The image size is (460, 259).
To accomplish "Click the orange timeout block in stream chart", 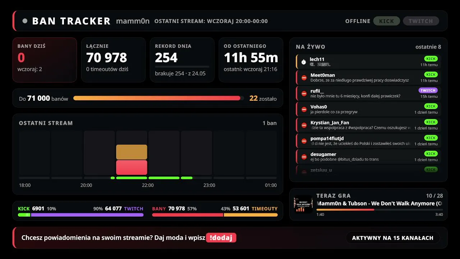I will [x=132, y=152].
